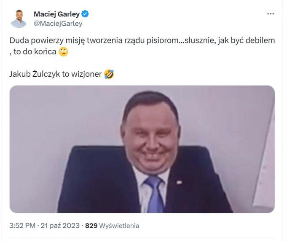Open the display name Maciej Garley

56,14
